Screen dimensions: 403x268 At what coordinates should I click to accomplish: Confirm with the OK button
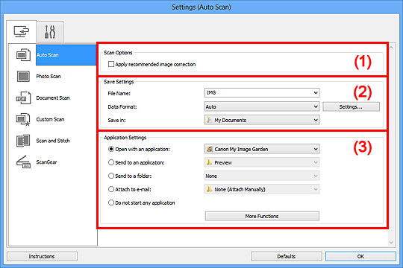click(x=360, y=256)
